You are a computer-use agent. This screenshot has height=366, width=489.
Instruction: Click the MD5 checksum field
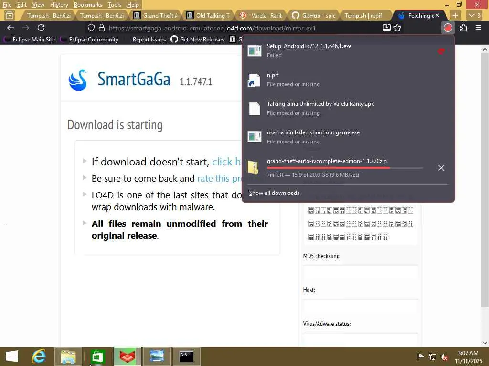(360, 273)
